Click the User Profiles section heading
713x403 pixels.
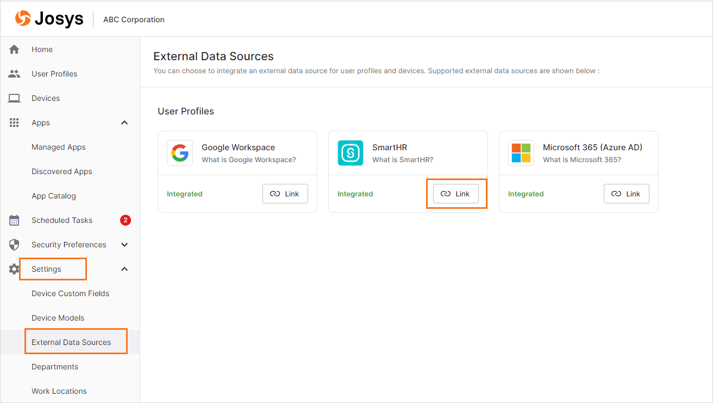pos(186,111)
